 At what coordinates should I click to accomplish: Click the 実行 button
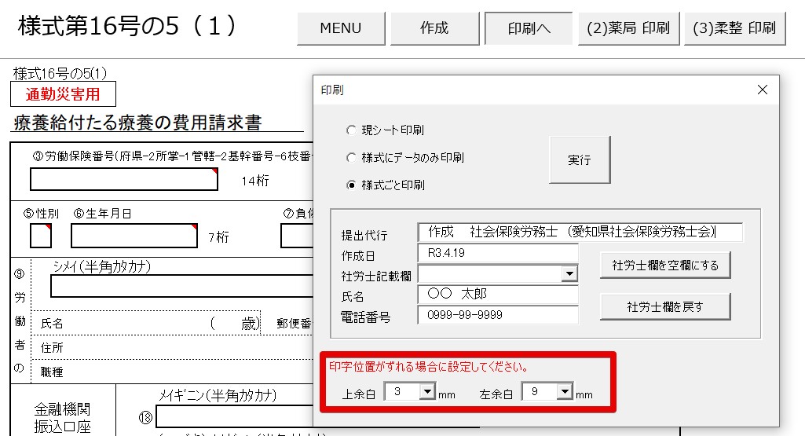point(580,159)
